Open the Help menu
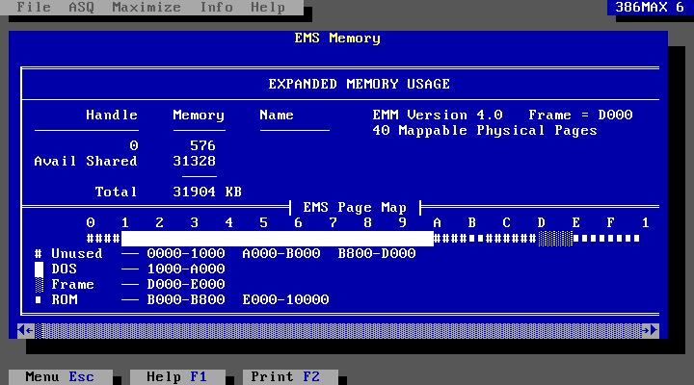The width and height of the screenshot is (694, 385). pos(268,7)
